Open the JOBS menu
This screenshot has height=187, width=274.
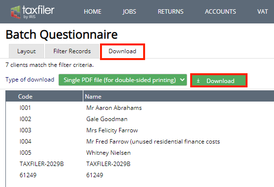pos(129,12)
